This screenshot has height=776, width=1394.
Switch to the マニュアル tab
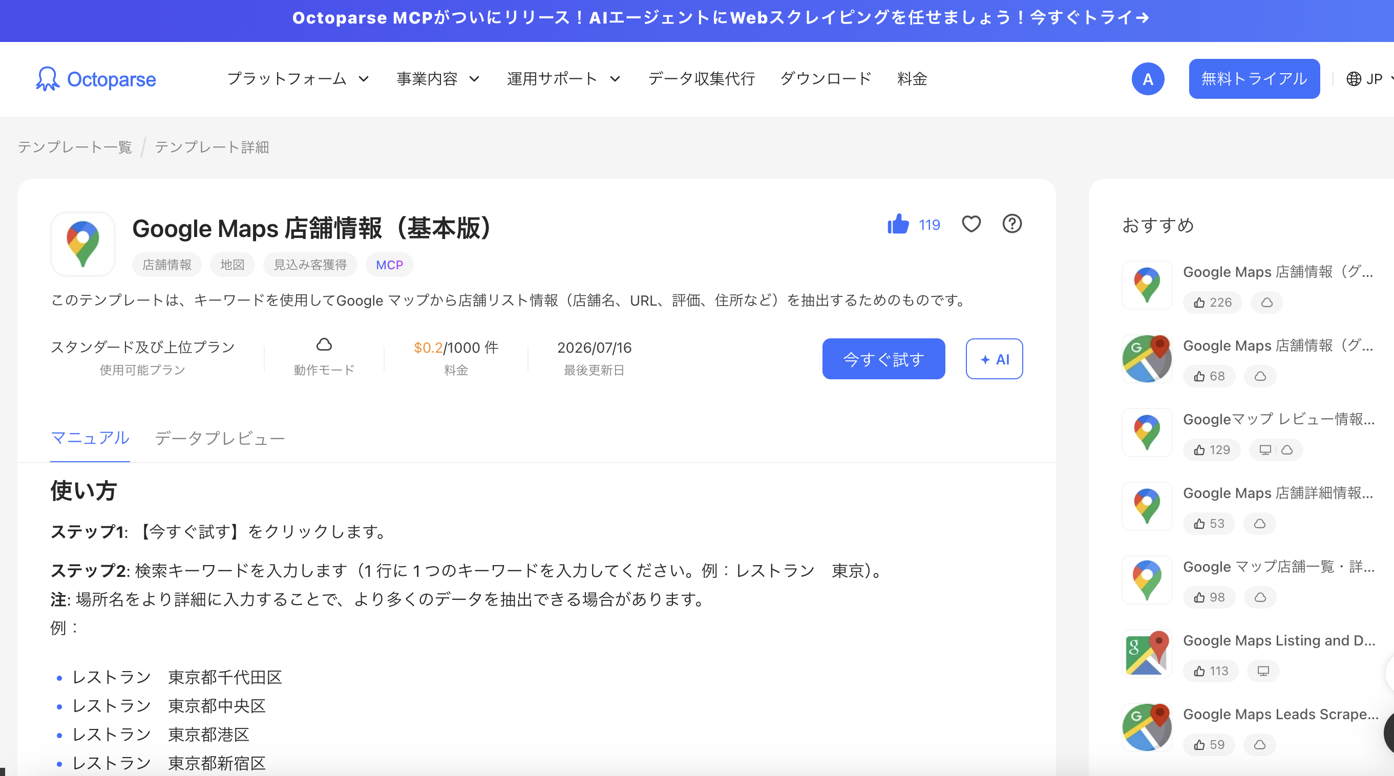coord(90,438)
